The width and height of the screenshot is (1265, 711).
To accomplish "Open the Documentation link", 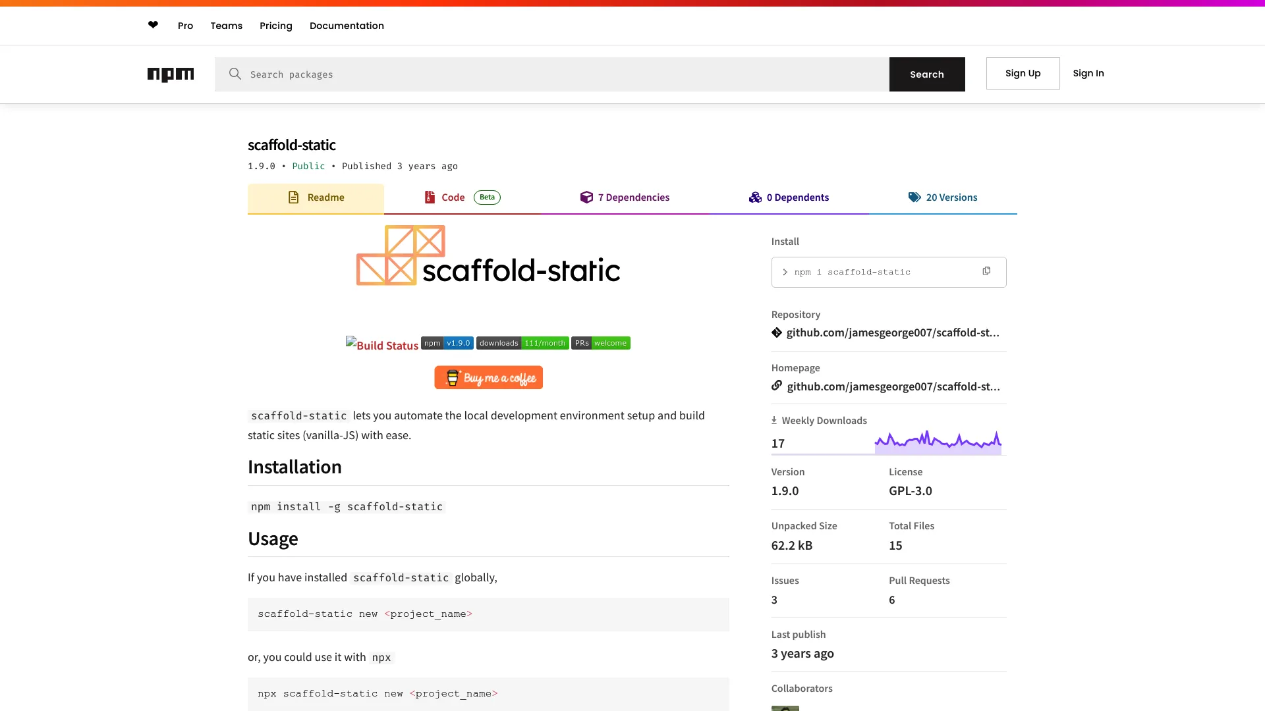I will (347, 26).
